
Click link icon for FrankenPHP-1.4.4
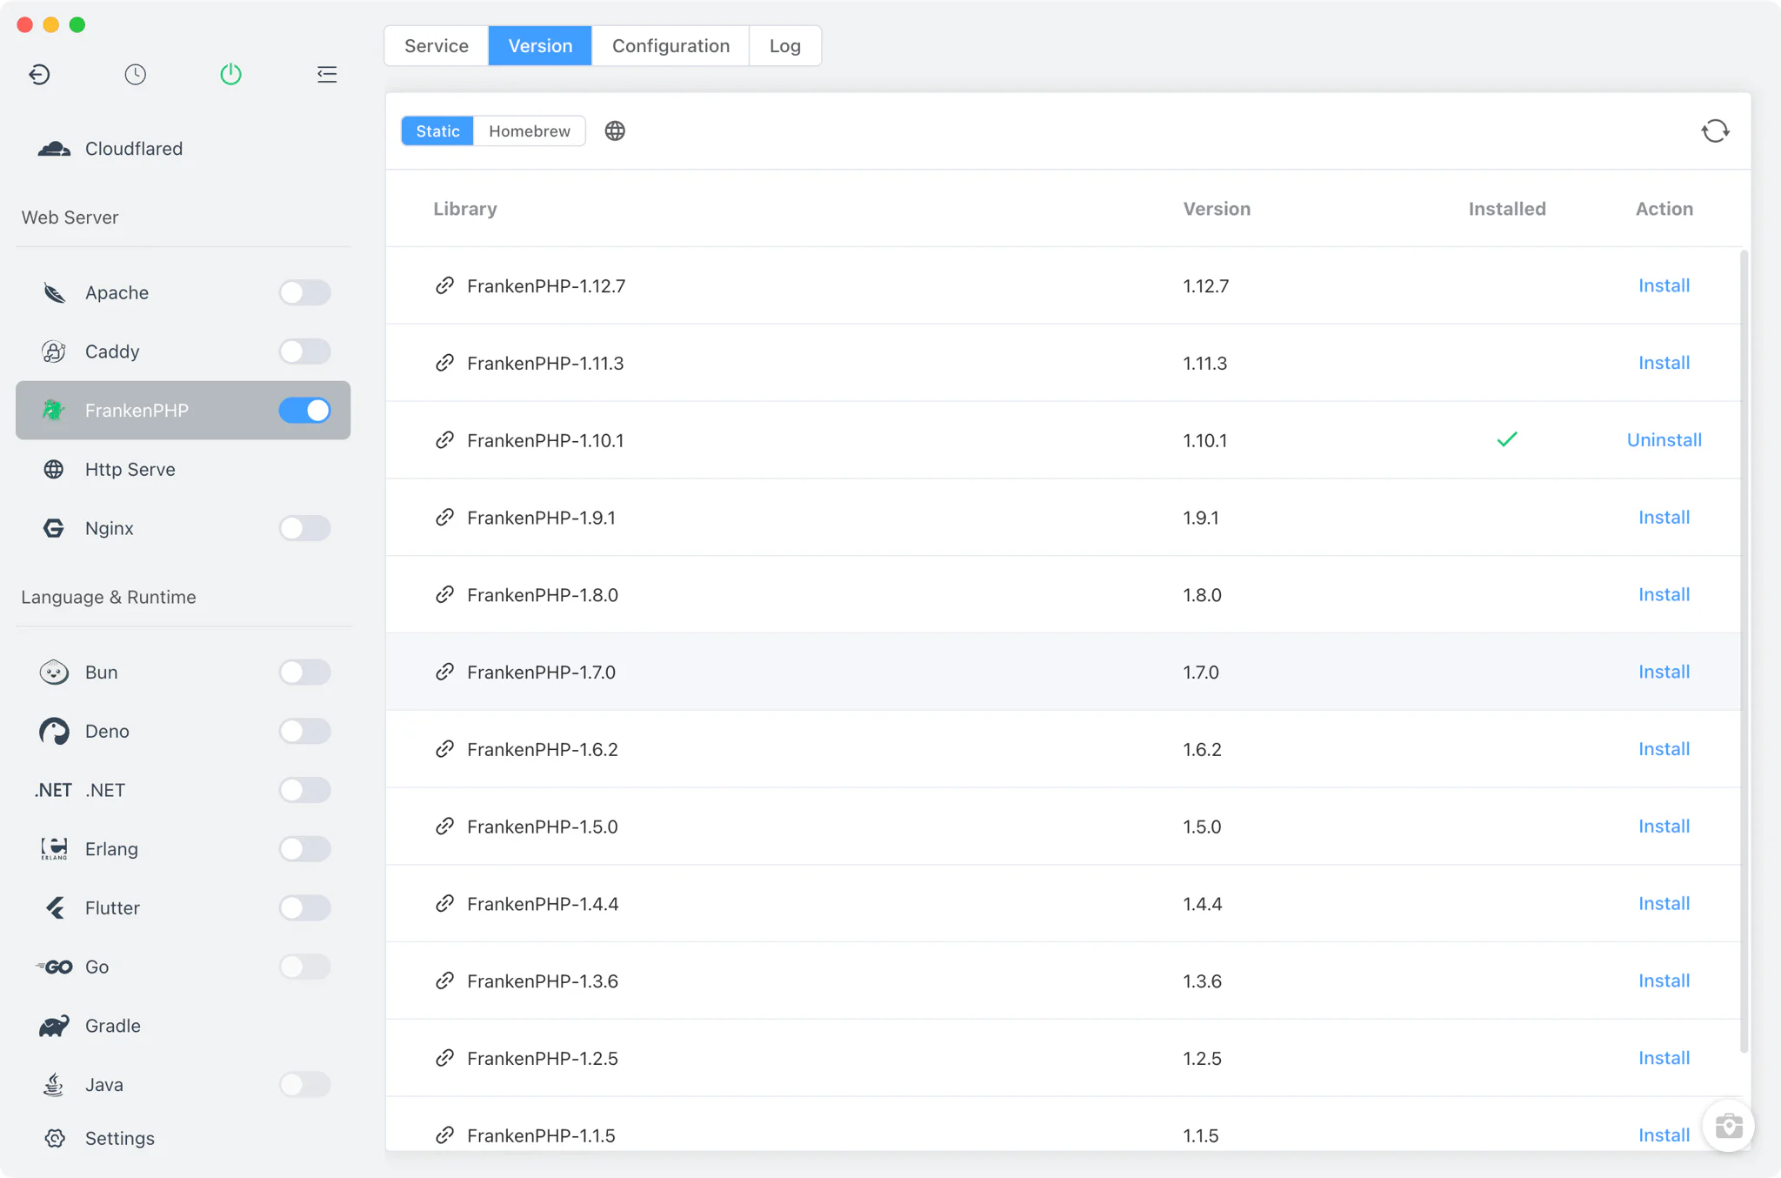444,904
